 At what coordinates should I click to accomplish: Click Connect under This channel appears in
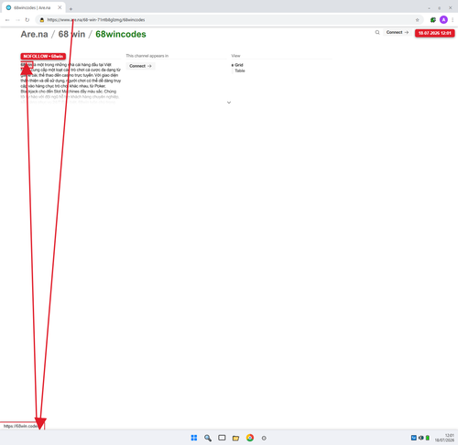tap(140, 66)
